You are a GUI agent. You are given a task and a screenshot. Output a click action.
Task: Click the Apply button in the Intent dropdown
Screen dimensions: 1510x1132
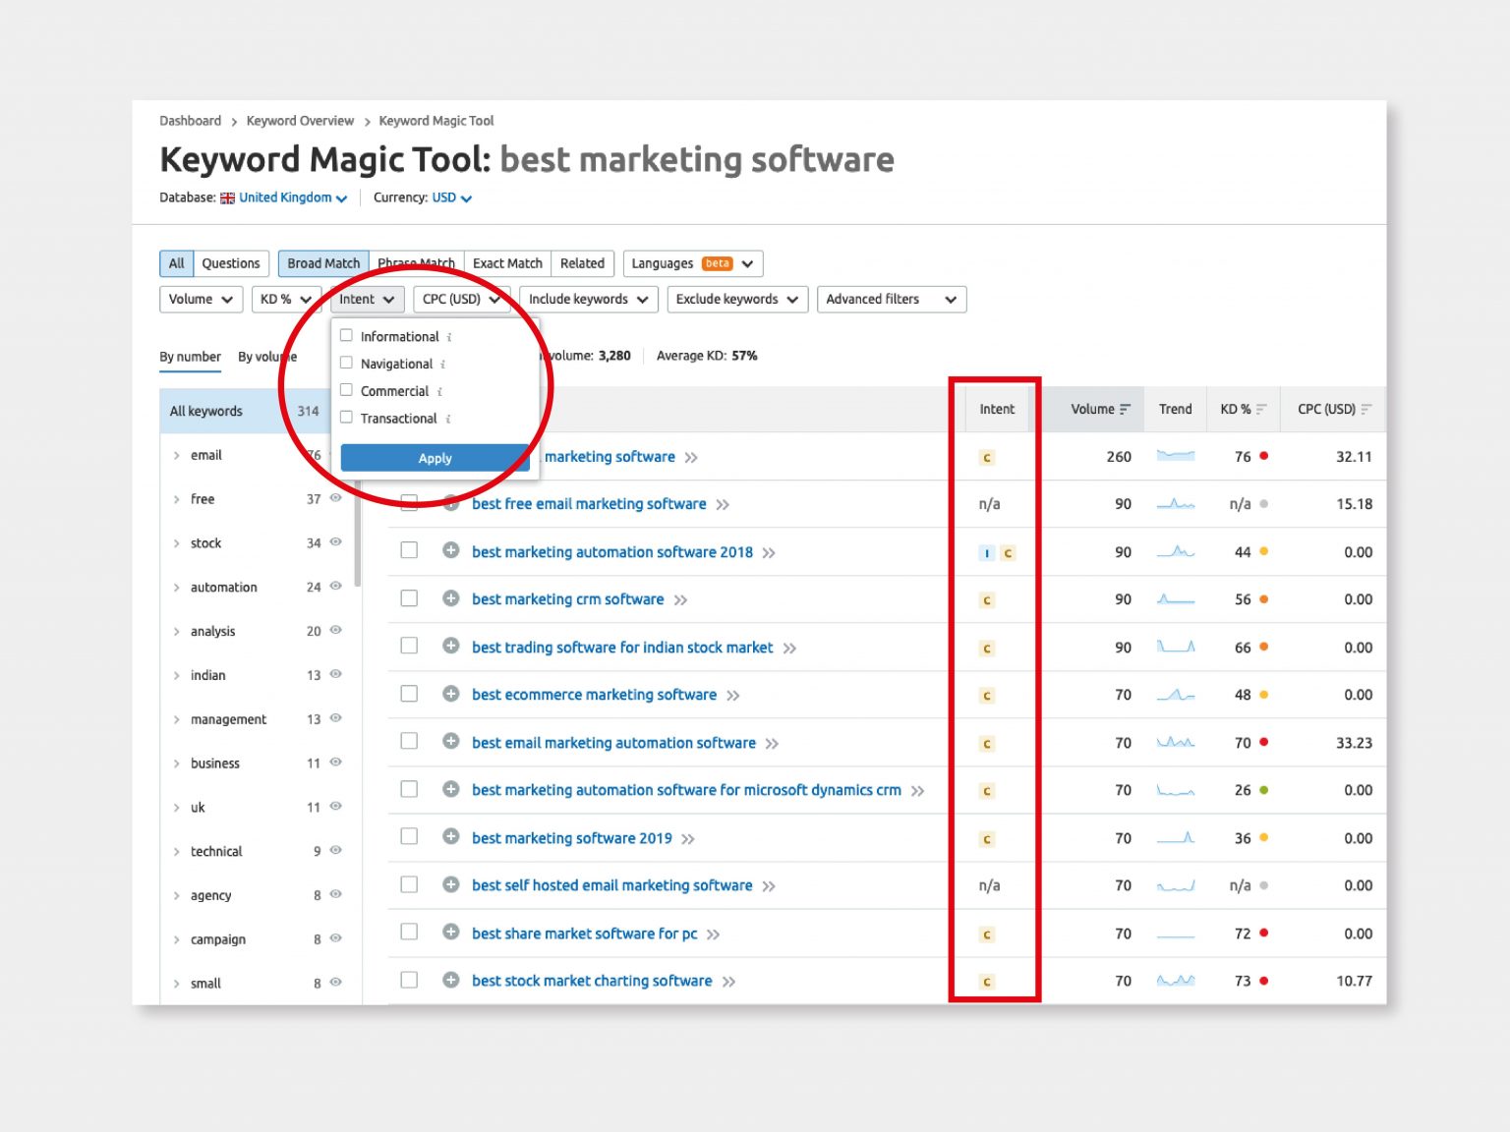pos(435,457)
